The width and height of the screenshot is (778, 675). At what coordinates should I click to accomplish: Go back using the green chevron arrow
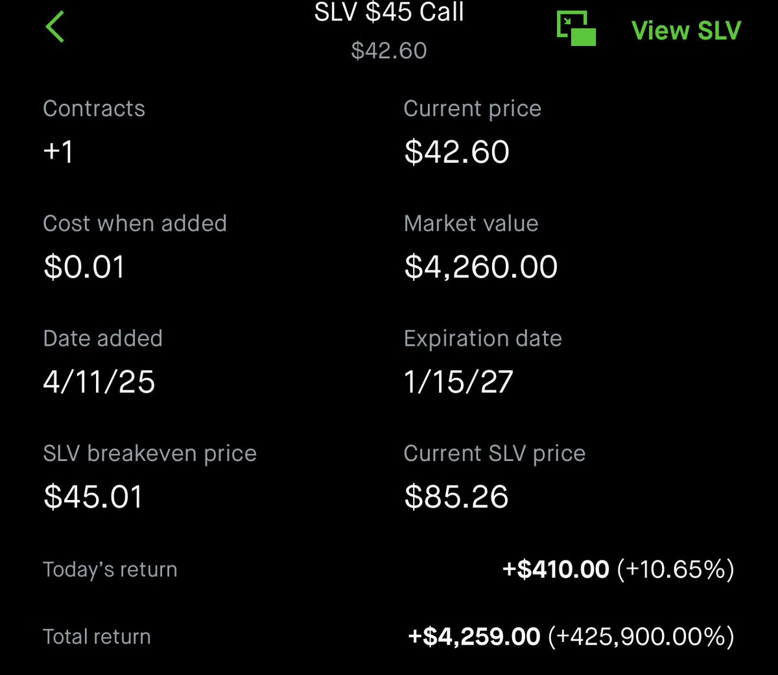pos(55,27)
